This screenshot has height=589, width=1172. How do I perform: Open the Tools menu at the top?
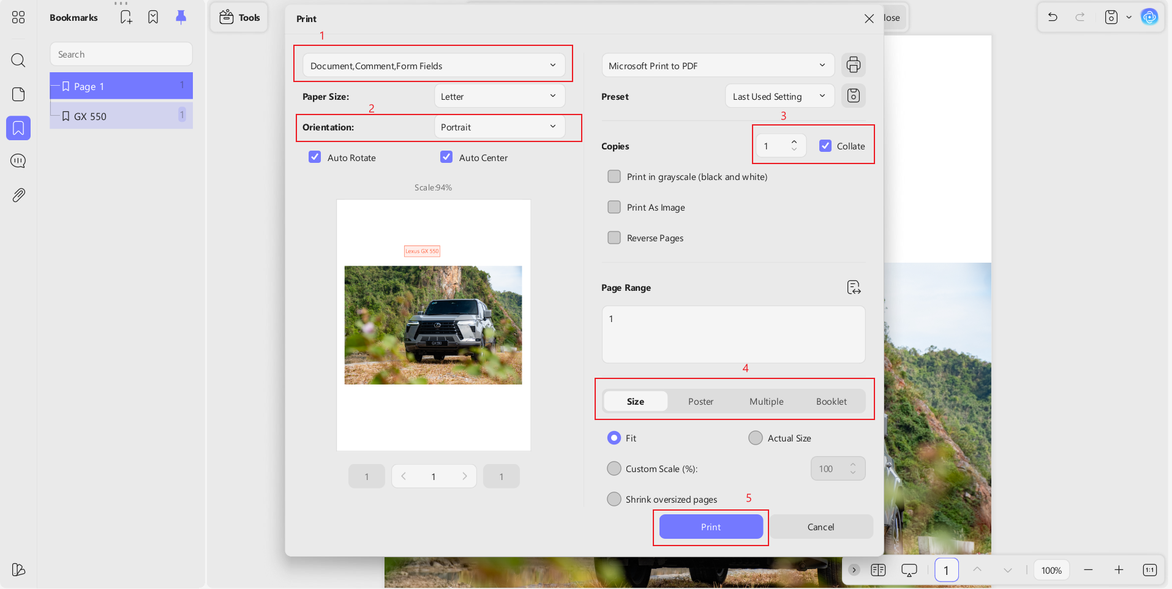coord(239,17)
